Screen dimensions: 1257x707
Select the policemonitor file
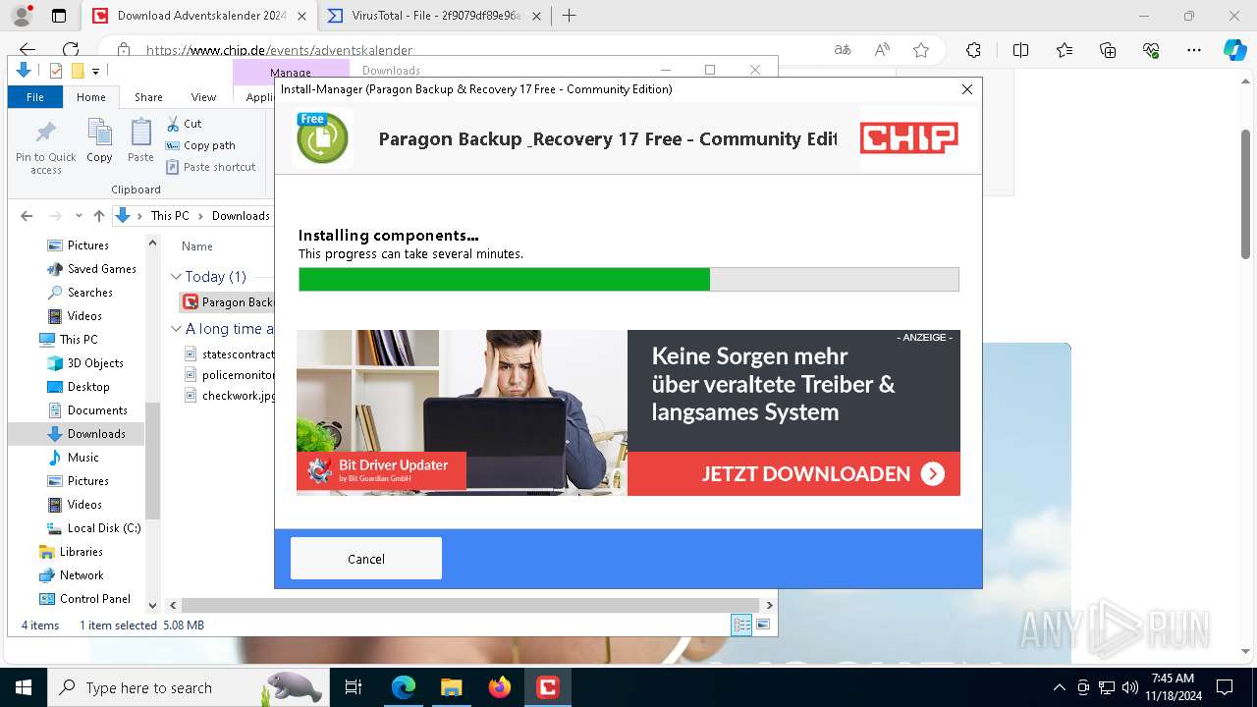point(230,375)
